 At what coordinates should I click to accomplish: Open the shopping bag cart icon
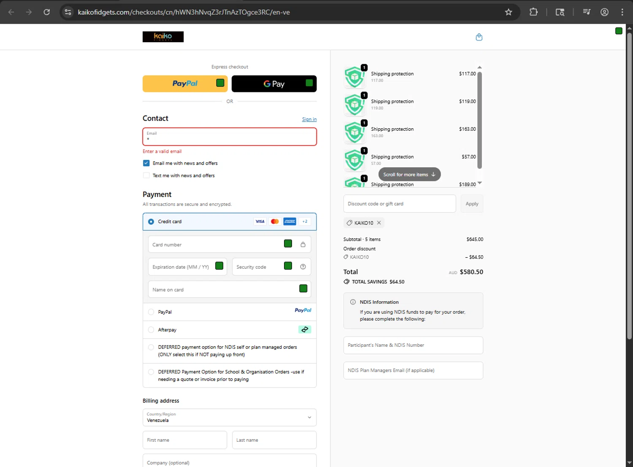click(x=479, y=37)
